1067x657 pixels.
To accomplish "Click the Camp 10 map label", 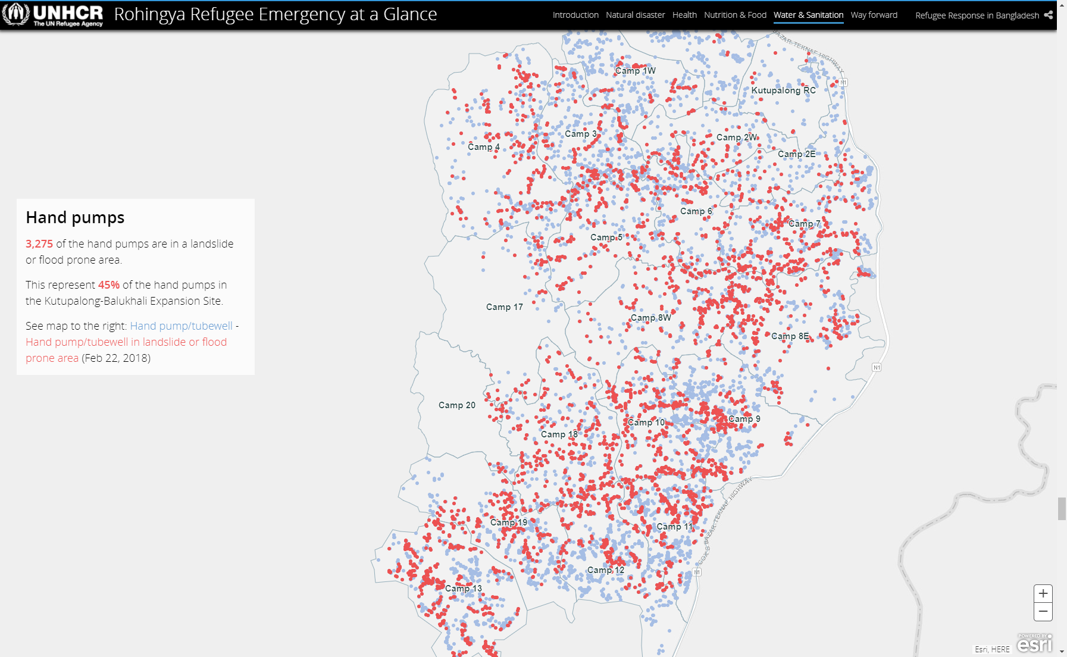I will (646, 423).
